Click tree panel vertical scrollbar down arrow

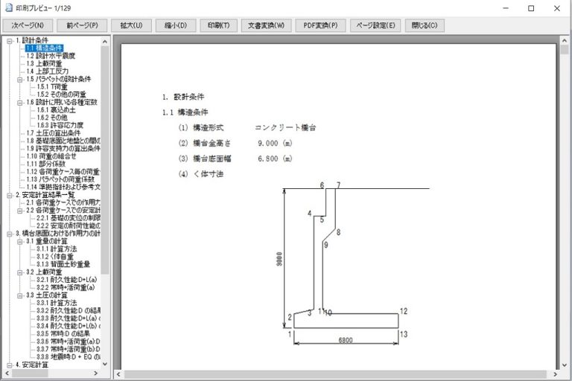(x=105, y=365)
